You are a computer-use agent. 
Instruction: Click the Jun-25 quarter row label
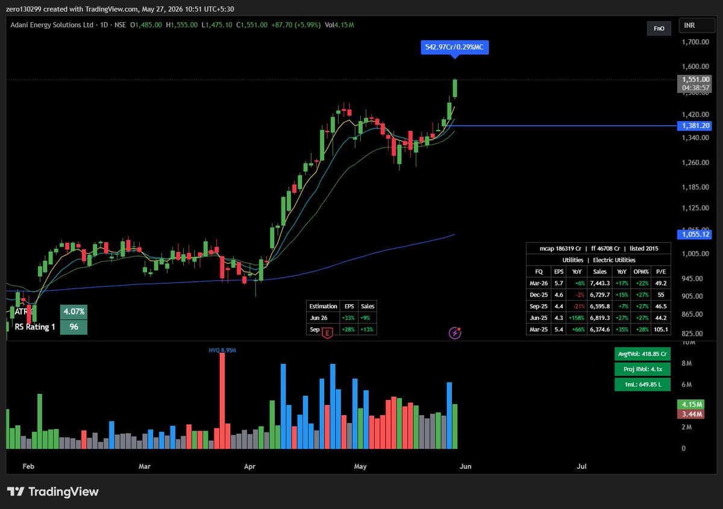click(x=539, y=317)
